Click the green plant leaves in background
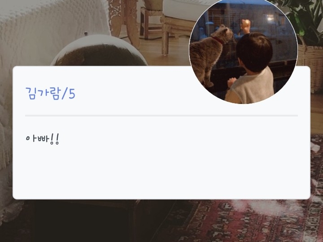This screenshot has width=323, height=242. pyautogui.click(x=303, y=18)
